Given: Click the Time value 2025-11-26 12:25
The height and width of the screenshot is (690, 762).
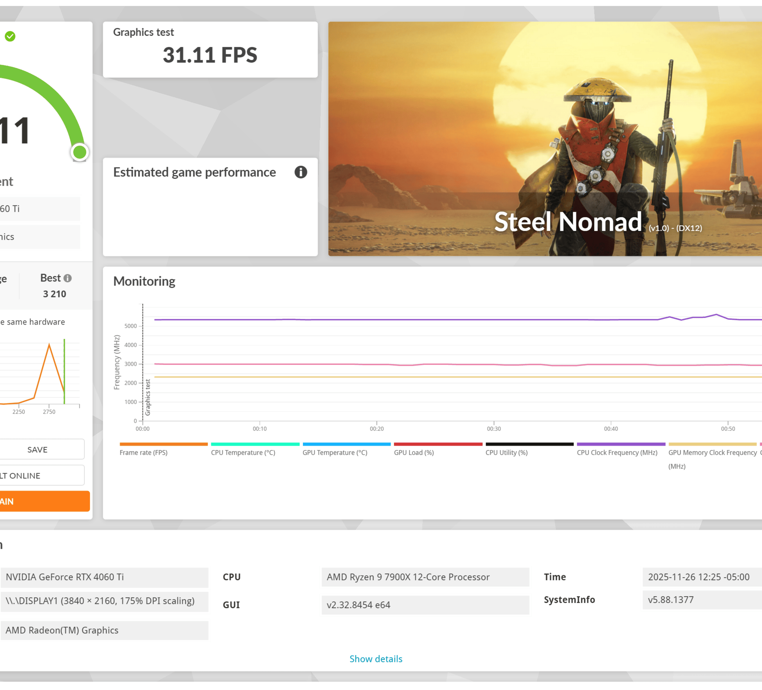Looking at the screenshot, I should (702, 577).
